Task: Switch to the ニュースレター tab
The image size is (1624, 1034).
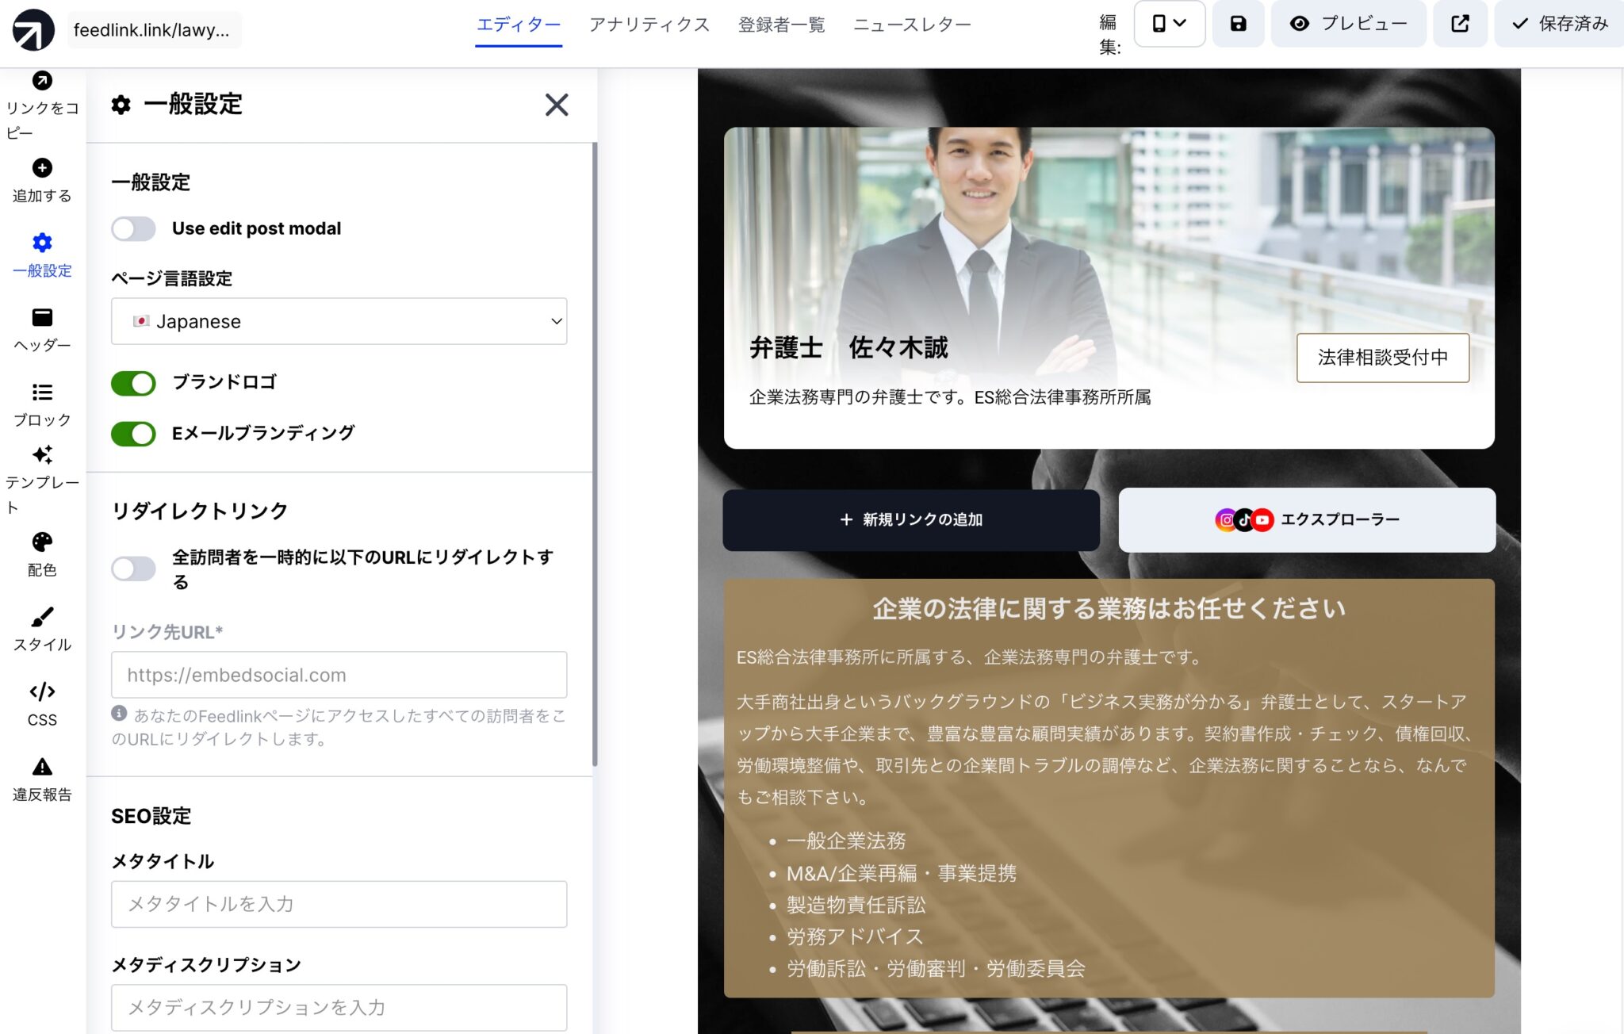Action: tap(912, 25)
